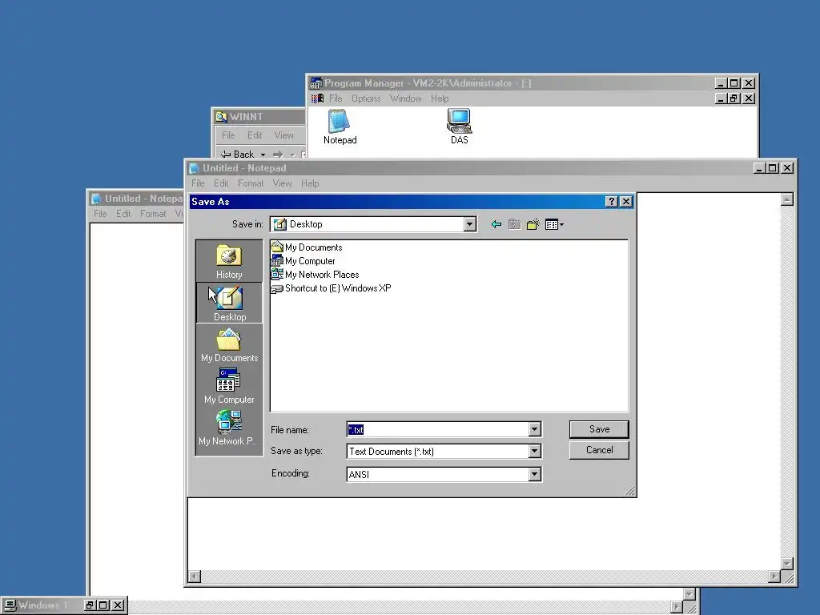Expand the File name dropdown arrow
Screen dimensions: 820x615
[x=534, y=429]
